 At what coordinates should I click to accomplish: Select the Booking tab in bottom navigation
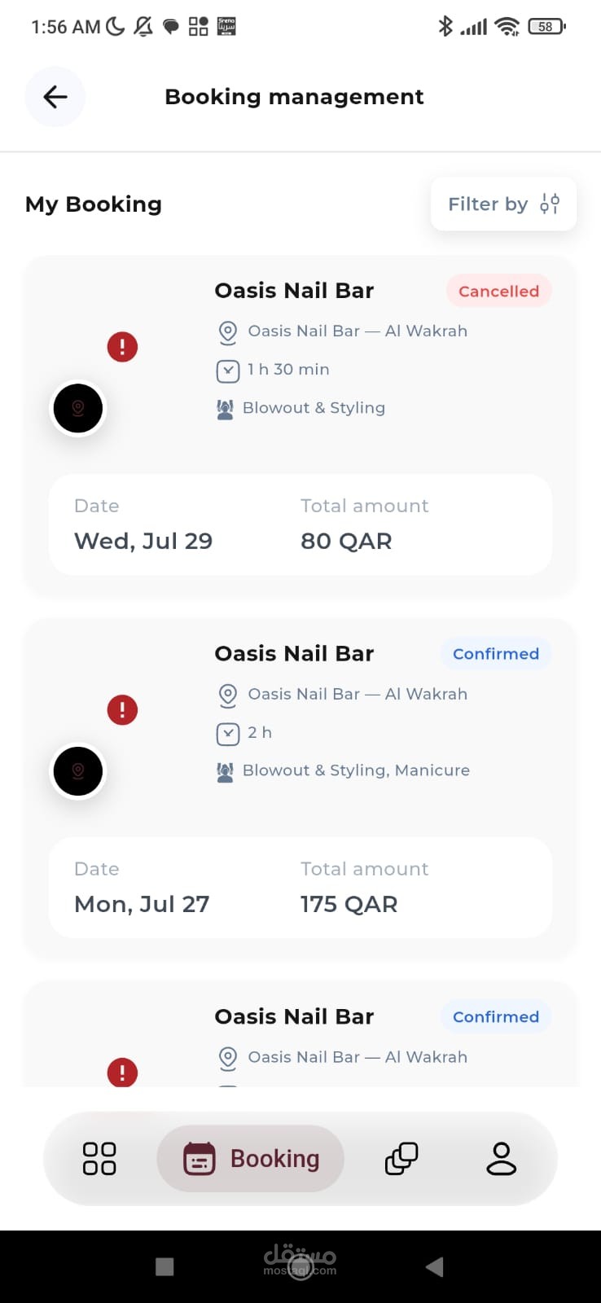pos(251,1158)
